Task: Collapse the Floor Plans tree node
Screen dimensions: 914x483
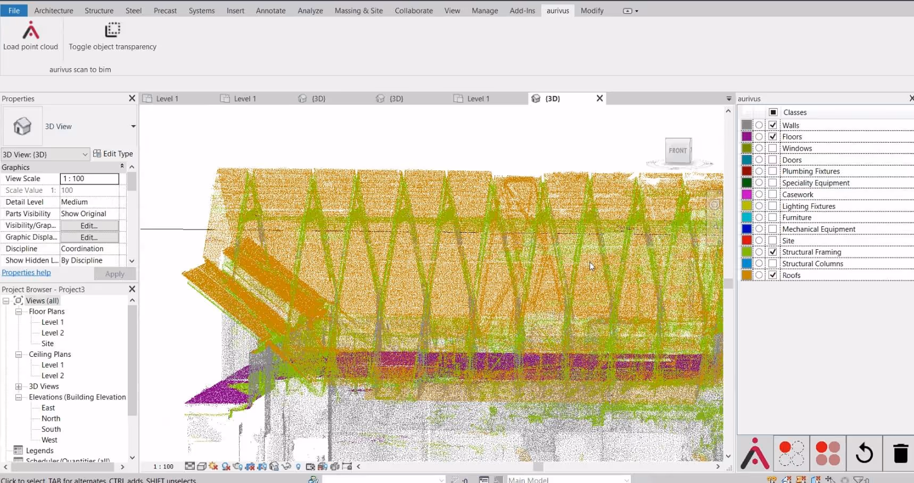Action: [19, 312]
